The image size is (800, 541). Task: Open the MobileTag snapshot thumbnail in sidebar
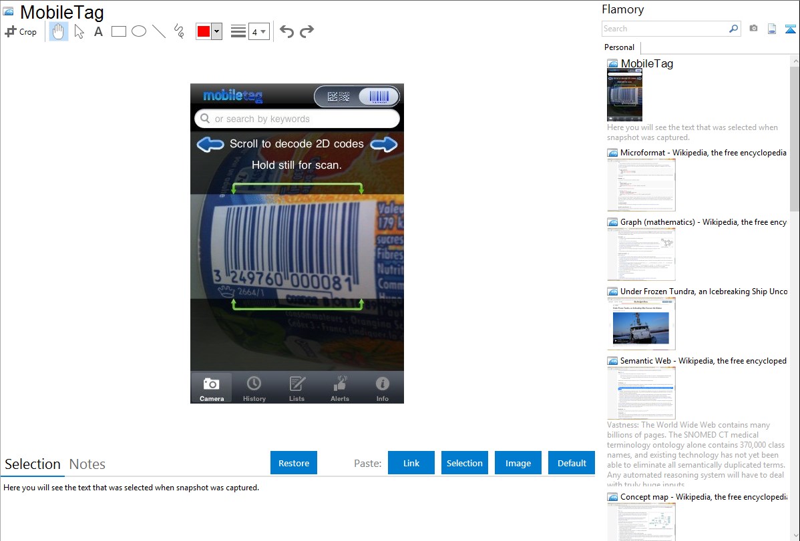pyautogui.click(x=624, y=95)
